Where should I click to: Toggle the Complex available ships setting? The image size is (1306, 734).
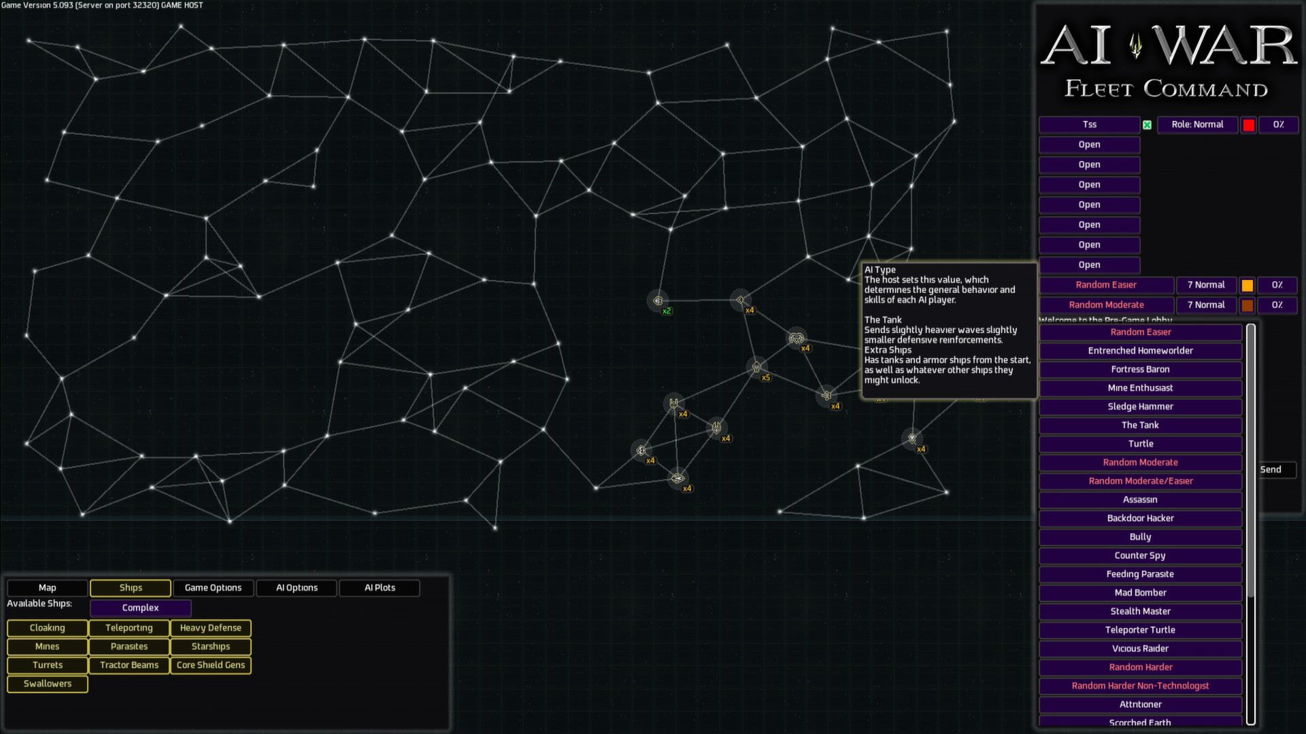[x=140, y=608]
